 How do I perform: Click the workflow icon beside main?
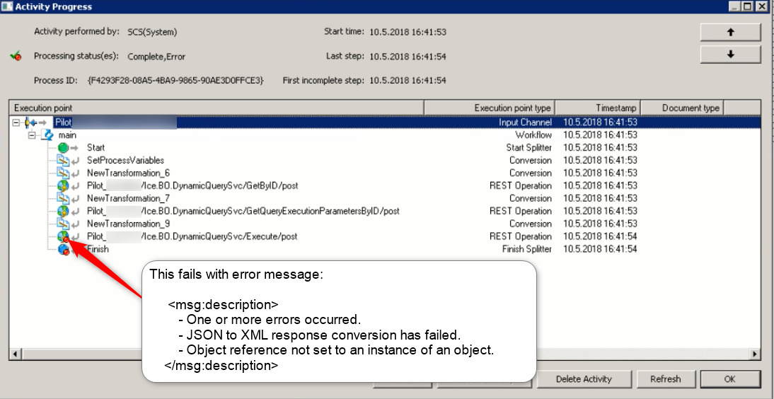click(48, 135)
